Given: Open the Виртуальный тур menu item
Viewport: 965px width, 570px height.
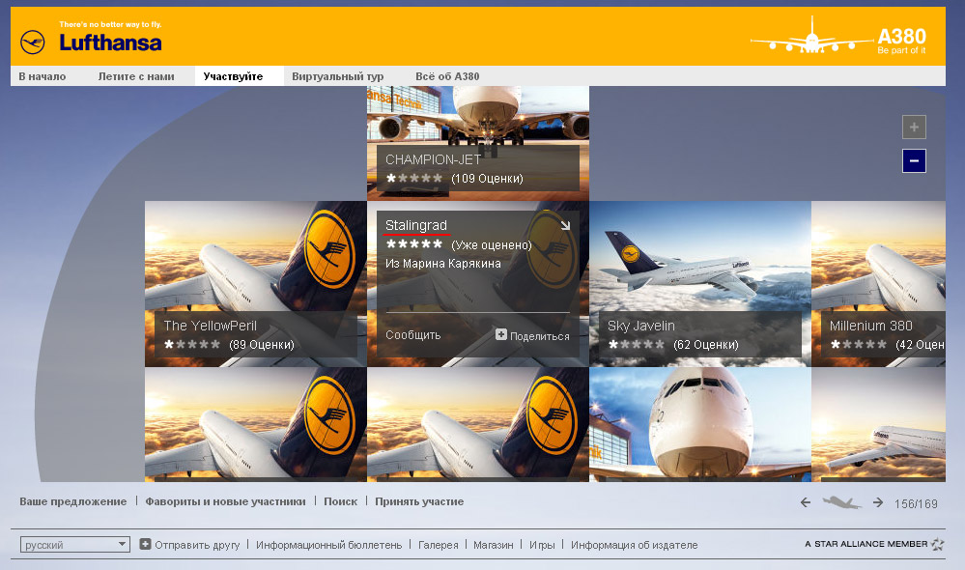Looking at the screenshot, I should 338,76.
